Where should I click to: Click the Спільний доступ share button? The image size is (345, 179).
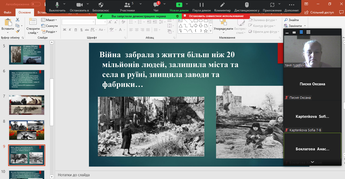pyautogui.click(x=319, y=12)
